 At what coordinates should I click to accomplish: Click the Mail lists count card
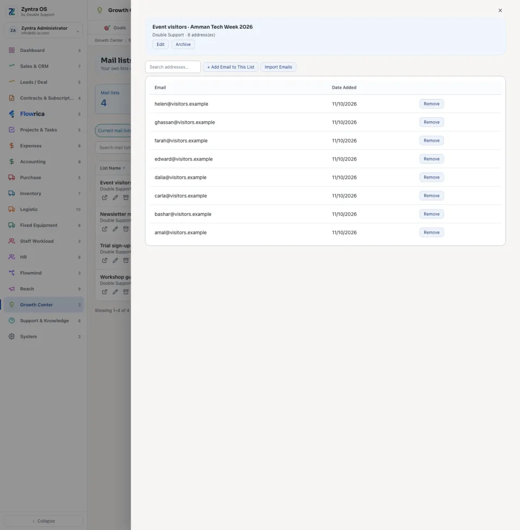[x=113, y=98]
